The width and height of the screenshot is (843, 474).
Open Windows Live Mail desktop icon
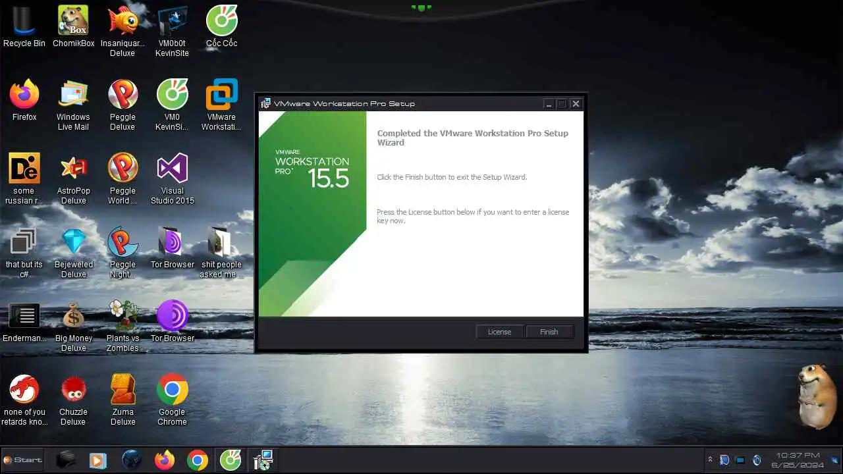(x=74, y=106)
